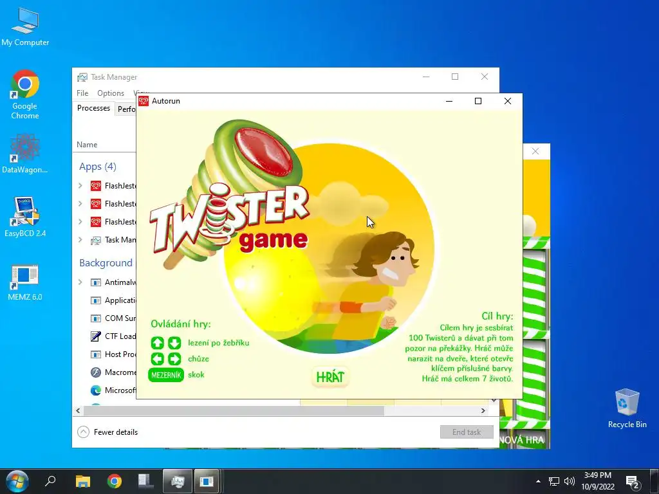Select the Antimalware process icon
659x494 pixels.
coord(96,282)
